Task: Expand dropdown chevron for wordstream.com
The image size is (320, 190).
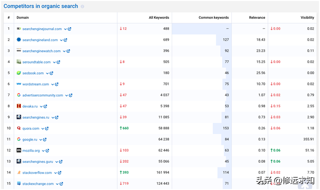Action: pyautogui.click(x=52, y=84)
